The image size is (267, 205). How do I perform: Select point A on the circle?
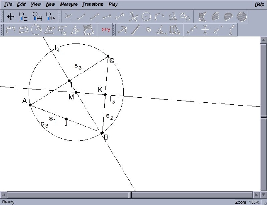30,105
